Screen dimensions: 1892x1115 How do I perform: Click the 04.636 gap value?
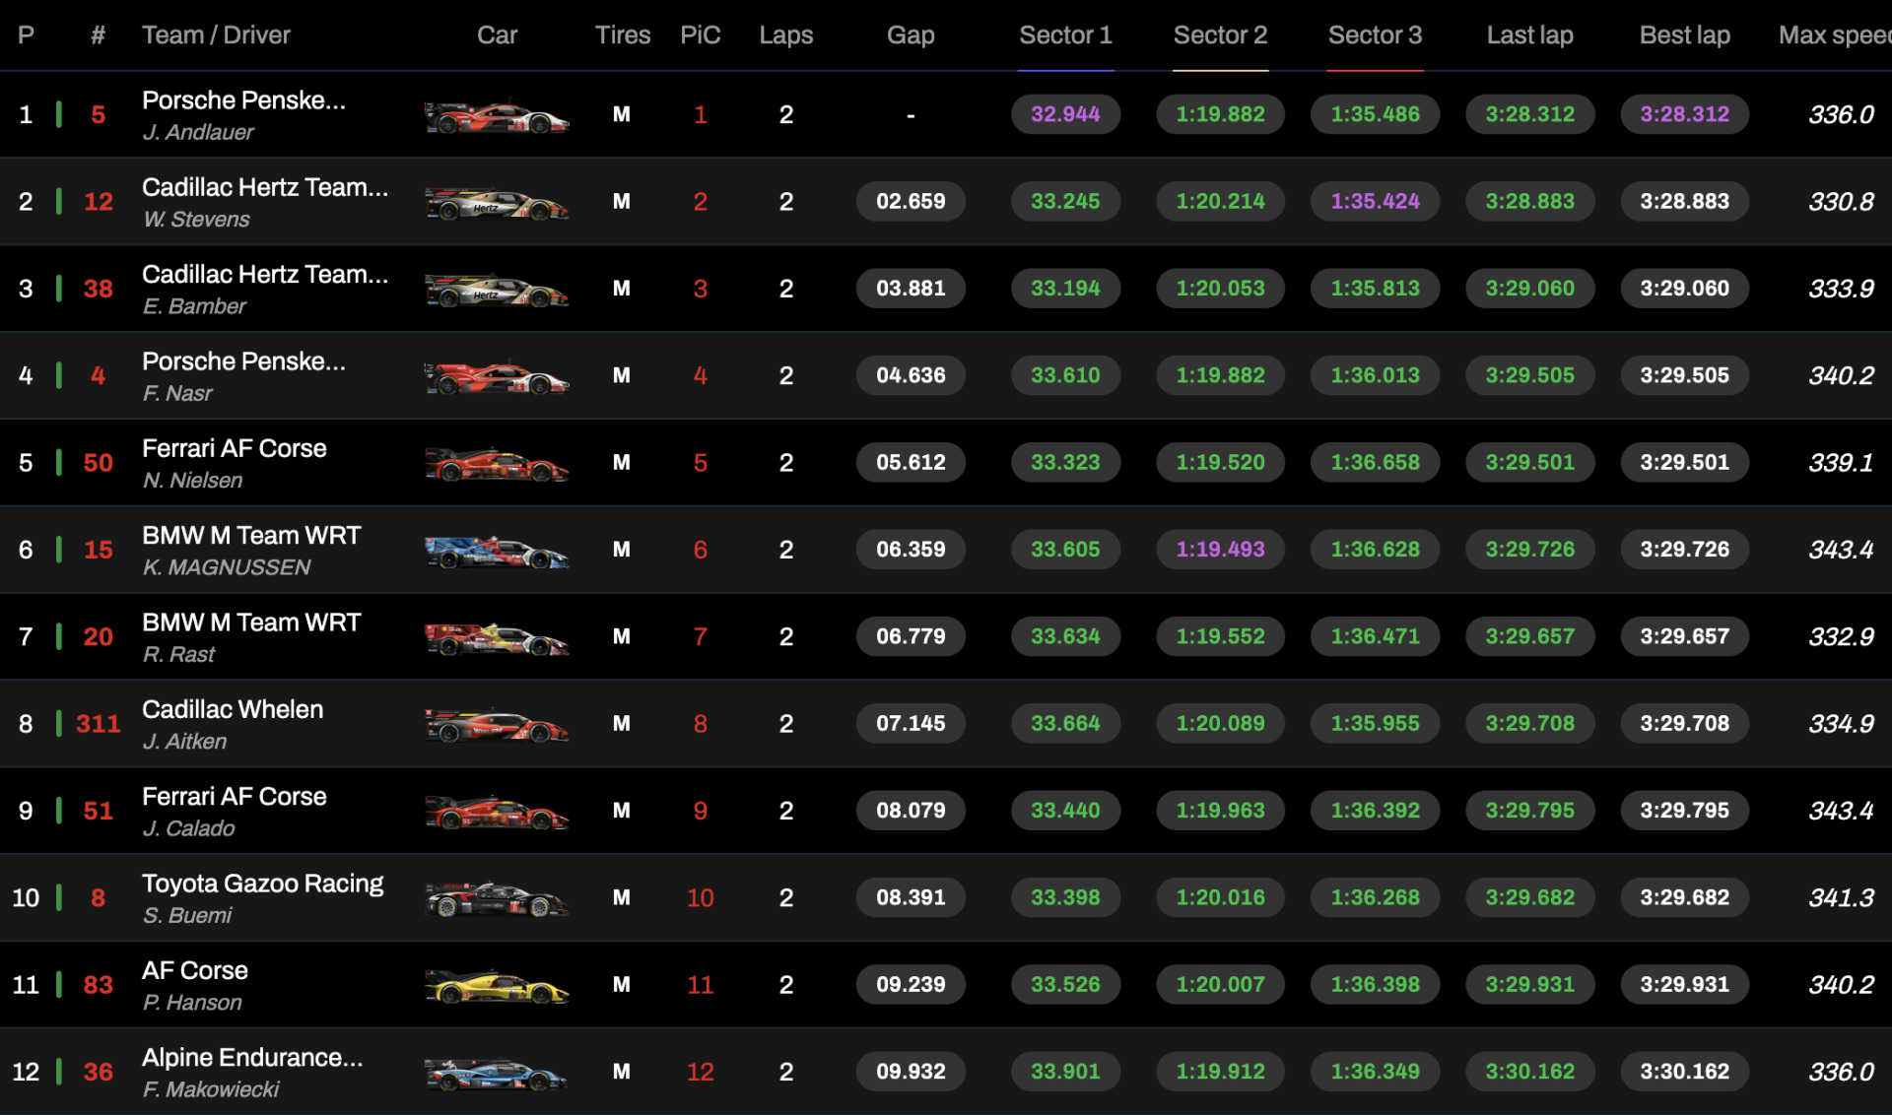(x=911, y=375)
